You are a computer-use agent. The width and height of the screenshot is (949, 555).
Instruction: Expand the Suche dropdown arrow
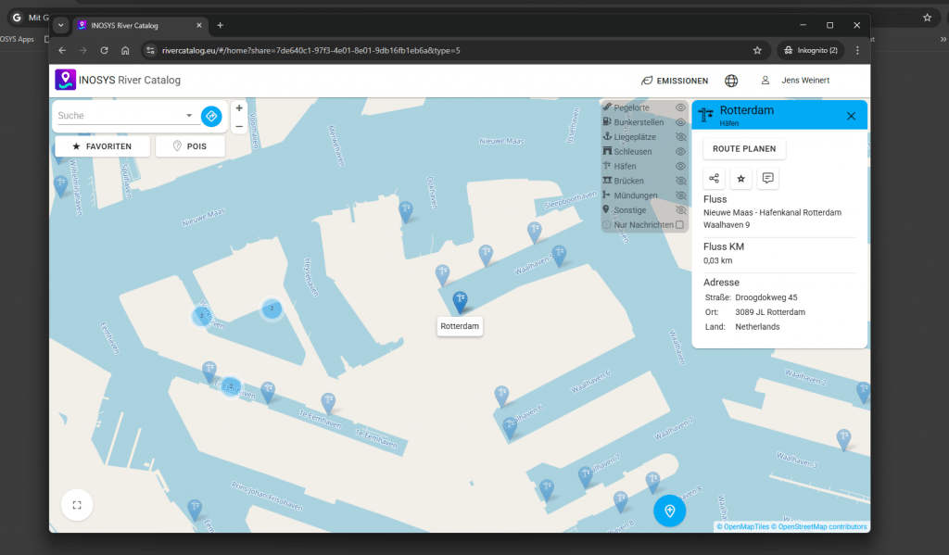tap(189, 116)
